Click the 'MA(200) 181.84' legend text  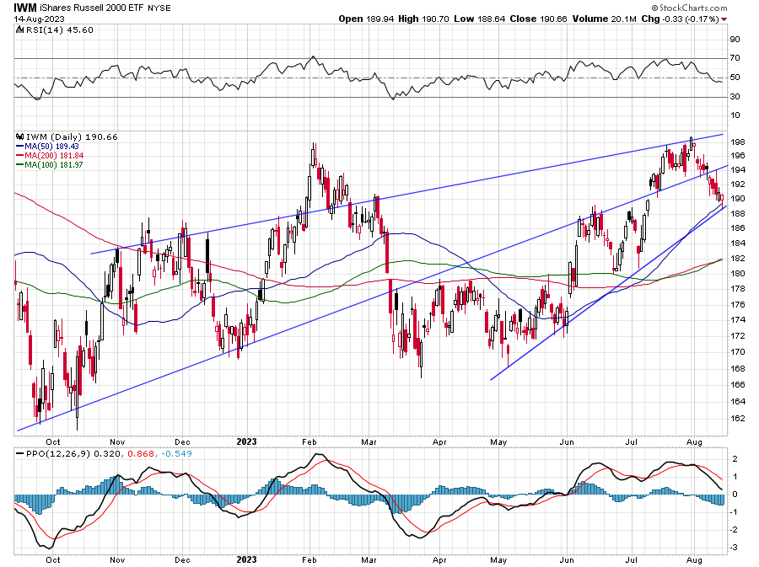click(x=54, y=156)
